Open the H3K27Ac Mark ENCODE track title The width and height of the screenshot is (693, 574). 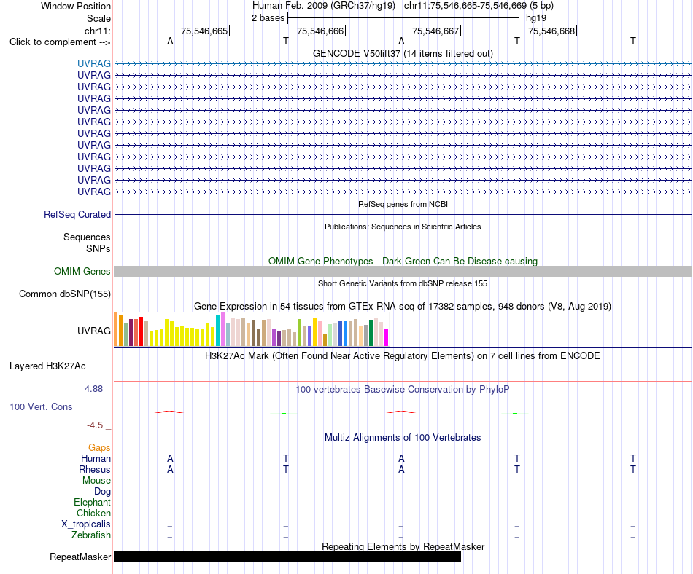403,356
